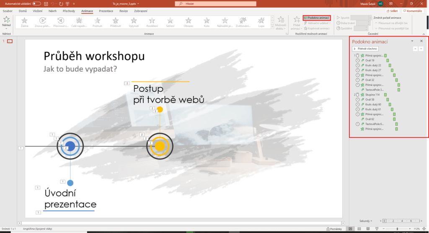Click the Přidat animaci icon
This screenshot has height=233, width=429.
click(x=297, y=20)
